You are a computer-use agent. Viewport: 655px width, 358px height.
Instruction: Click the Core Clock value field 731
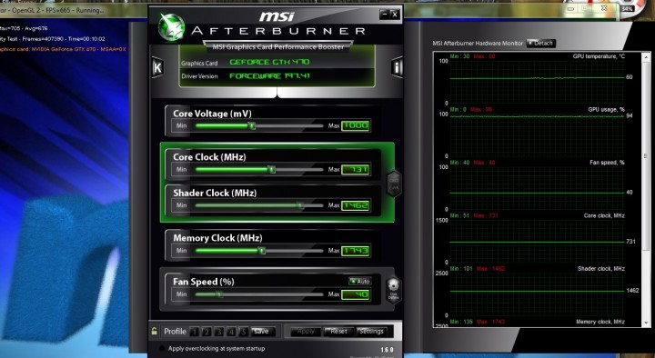tap(356, 169)
